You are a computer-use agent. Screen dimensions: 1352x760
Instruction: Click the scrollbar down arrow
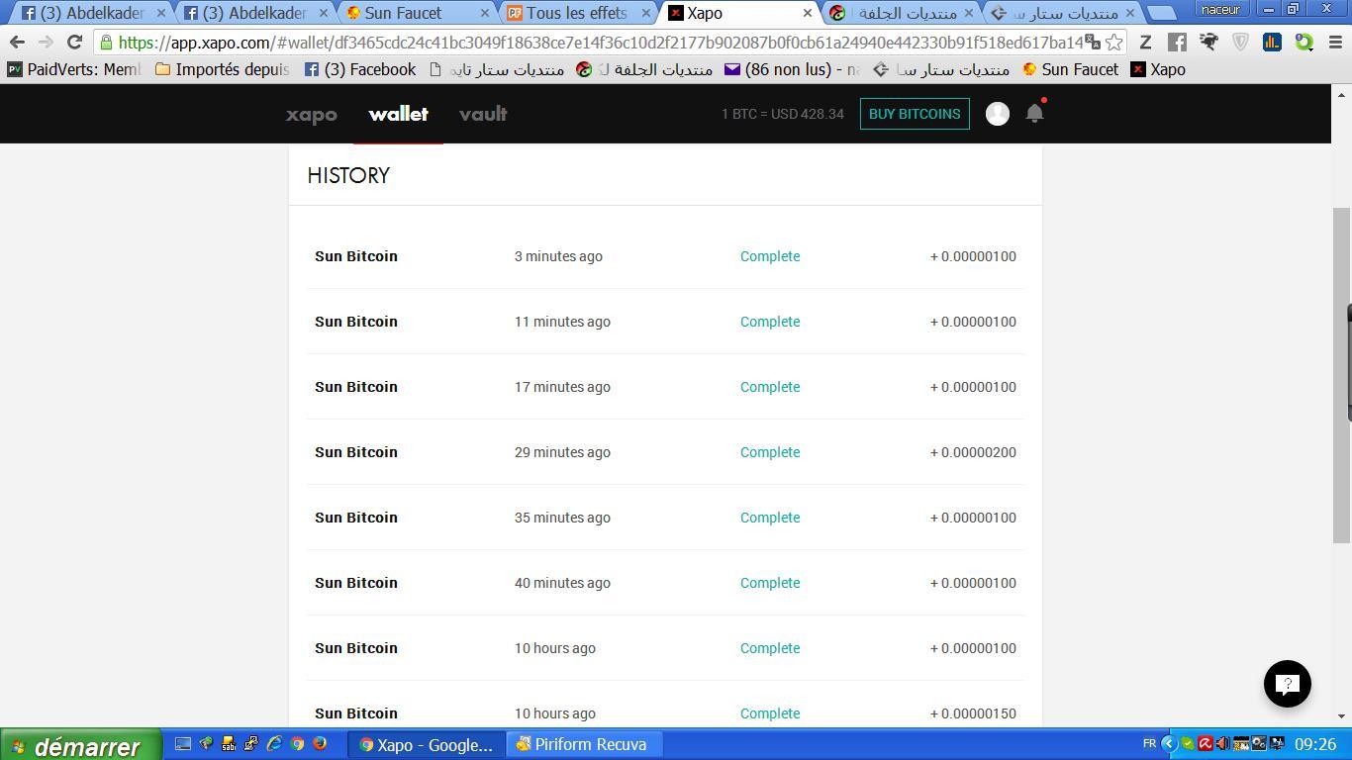(1342, 715)
